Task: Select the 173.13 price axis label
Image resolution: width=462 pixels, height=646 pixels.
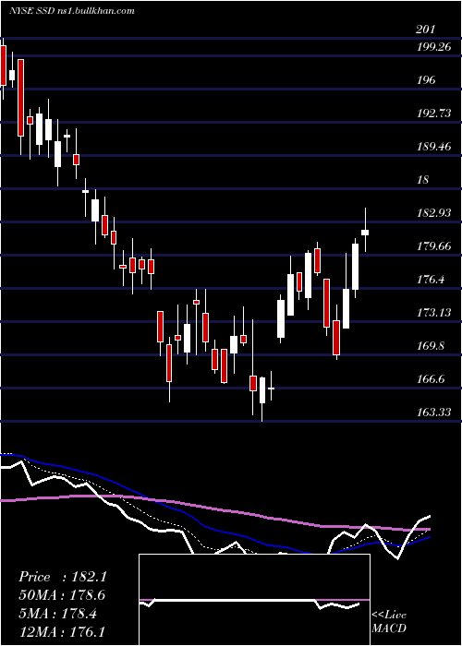Action: pyautogui.click(x=433, y=312)
